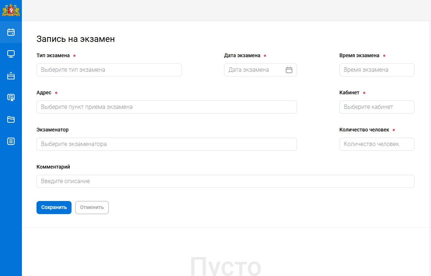Screen dimensions: 431x276
Task: Open the folder icon in the sidebar
Action: click(11, 119)
